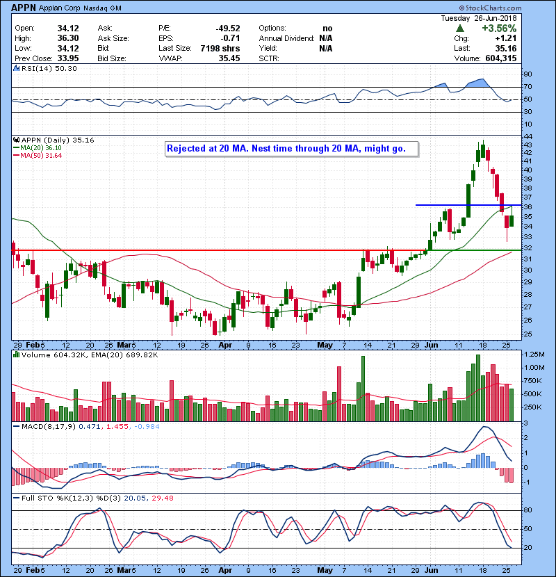Click the Volume value 604,315
This screenshot has height=577, width=556.
pos(501,58)
